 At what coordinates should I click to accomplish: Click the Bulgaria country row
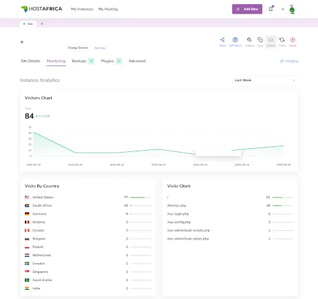88,239
